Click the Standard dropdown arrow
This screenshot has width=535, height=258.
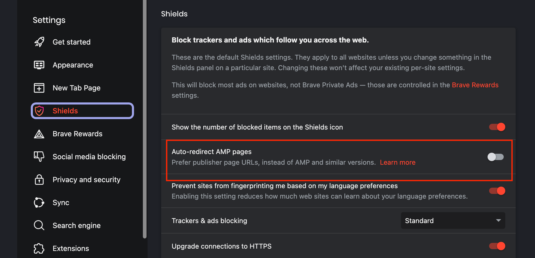[x=499, y=220]
